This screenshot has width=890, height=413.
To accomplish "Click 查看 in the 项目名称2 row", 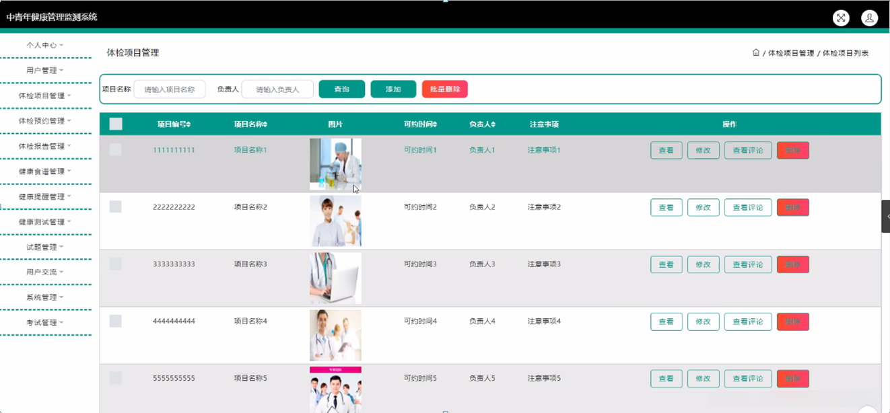I will [666, 207].
